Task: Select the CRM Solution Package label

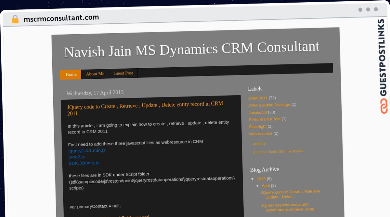Action: (x=269, y=105)
